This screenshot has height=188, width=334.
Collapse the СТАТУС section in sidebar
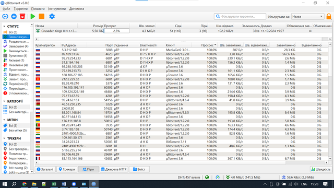click(x=4, y=26)
